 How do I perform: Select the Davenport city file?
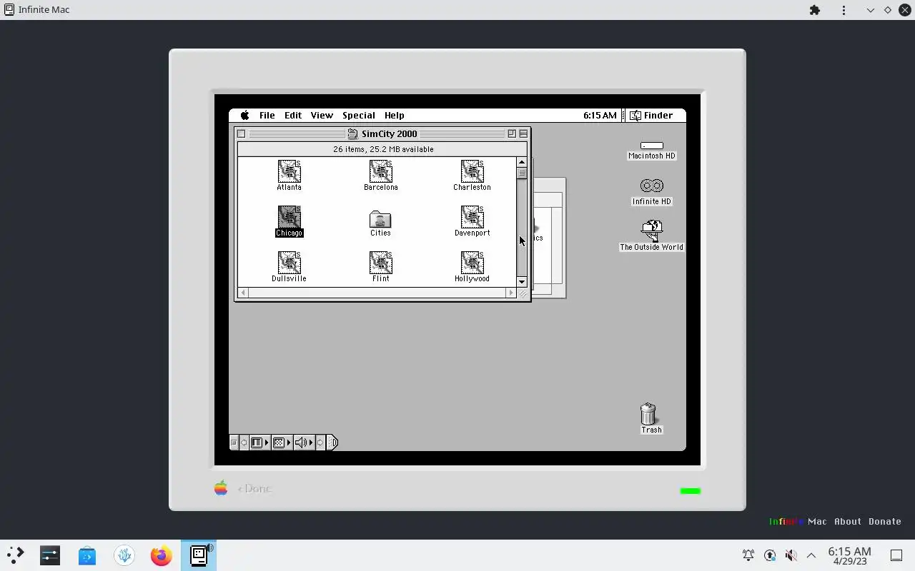(x=472, y=217)
